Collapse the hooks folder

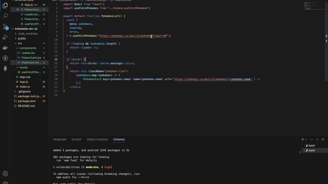(x=24, y=67)
